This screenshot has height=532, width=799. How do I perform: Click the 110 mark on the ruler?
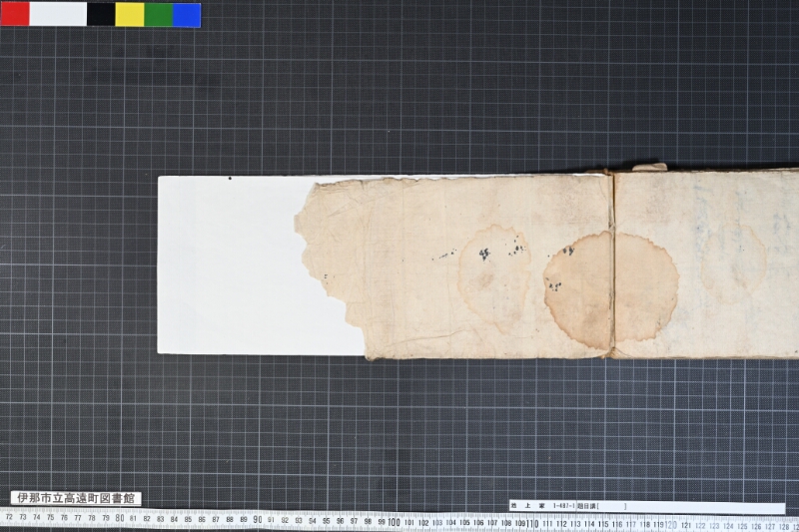(532, 523)
